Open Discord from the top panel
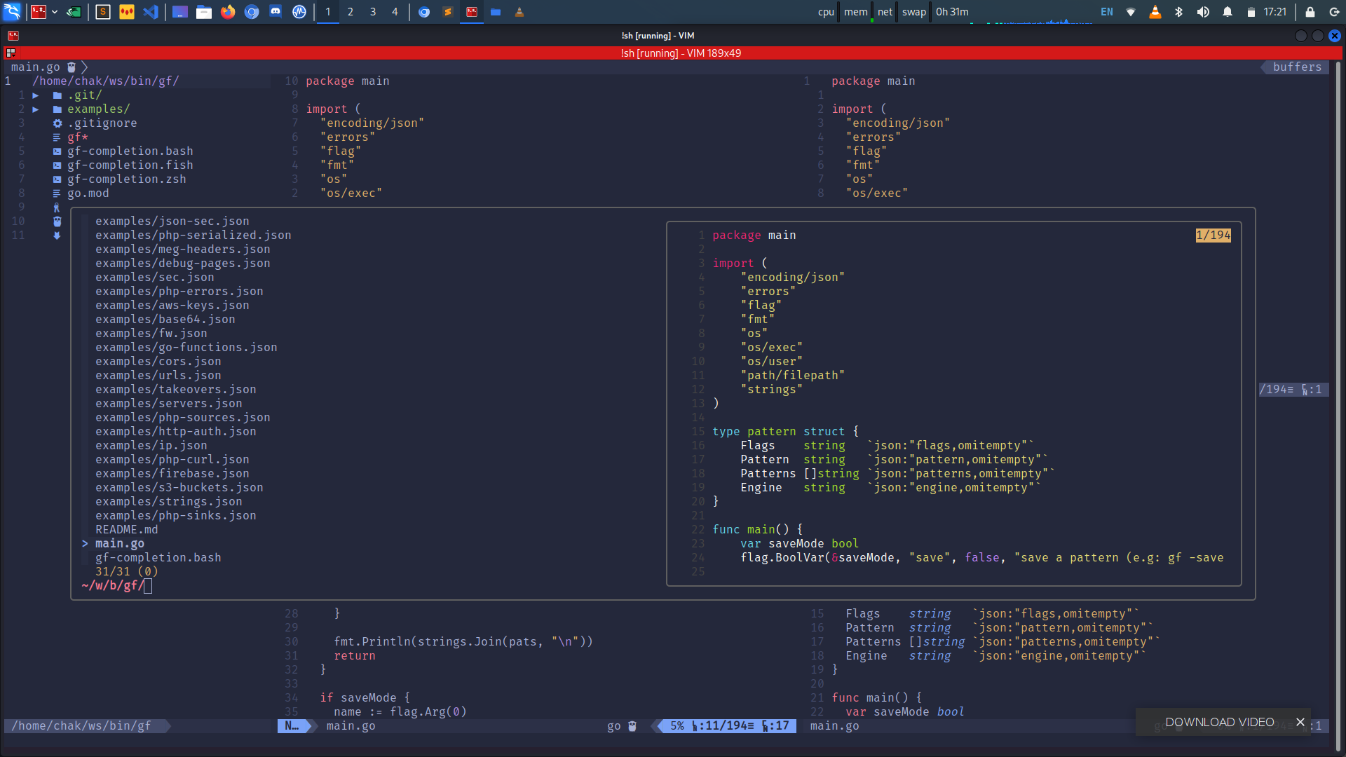 coord(276,12)
